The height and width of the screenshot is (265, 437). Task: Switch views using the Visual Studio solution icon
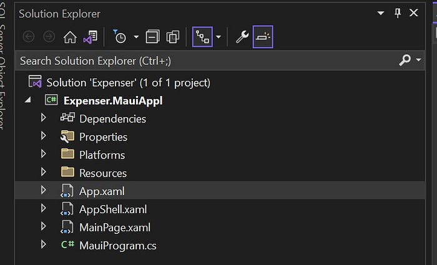click(91, 37)
